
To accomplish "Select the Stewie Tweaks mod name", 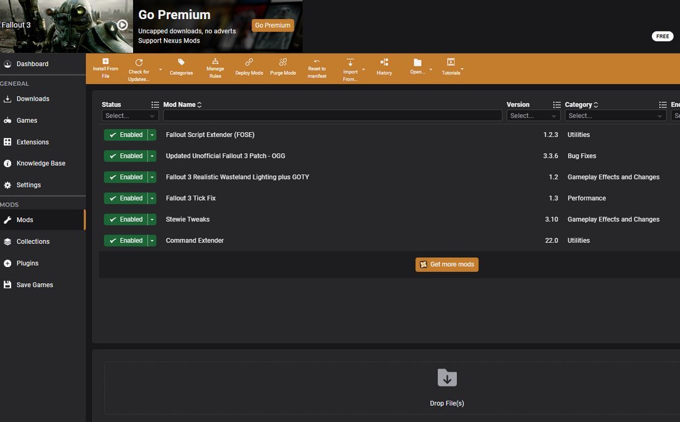I will pyautogui.click(x=188, y=220).
